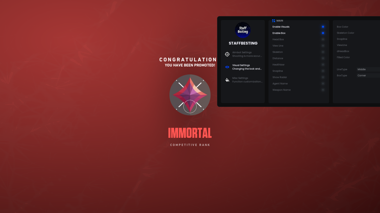Click the Immortal rank badge emblem
Screen dimensions: 380x213
(x=190, y=95)
